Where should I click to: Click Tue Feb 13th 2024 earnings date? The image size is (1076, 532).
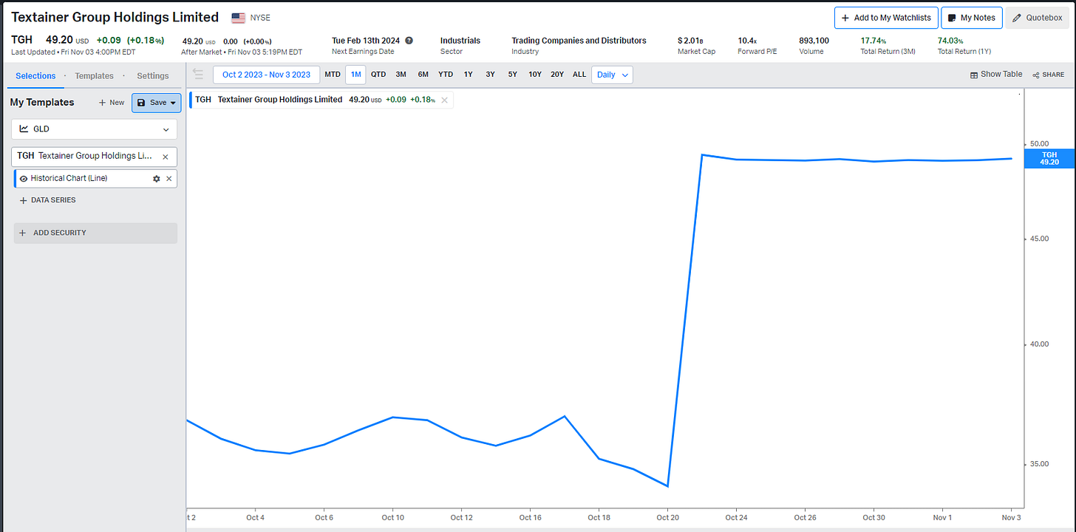[367, 41]
